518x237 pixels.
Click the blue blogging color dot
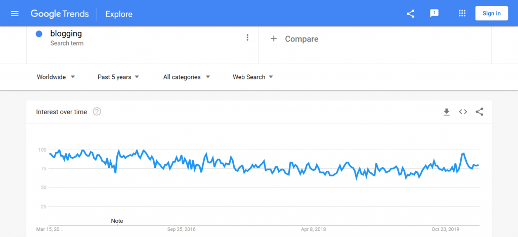point(39,34)
